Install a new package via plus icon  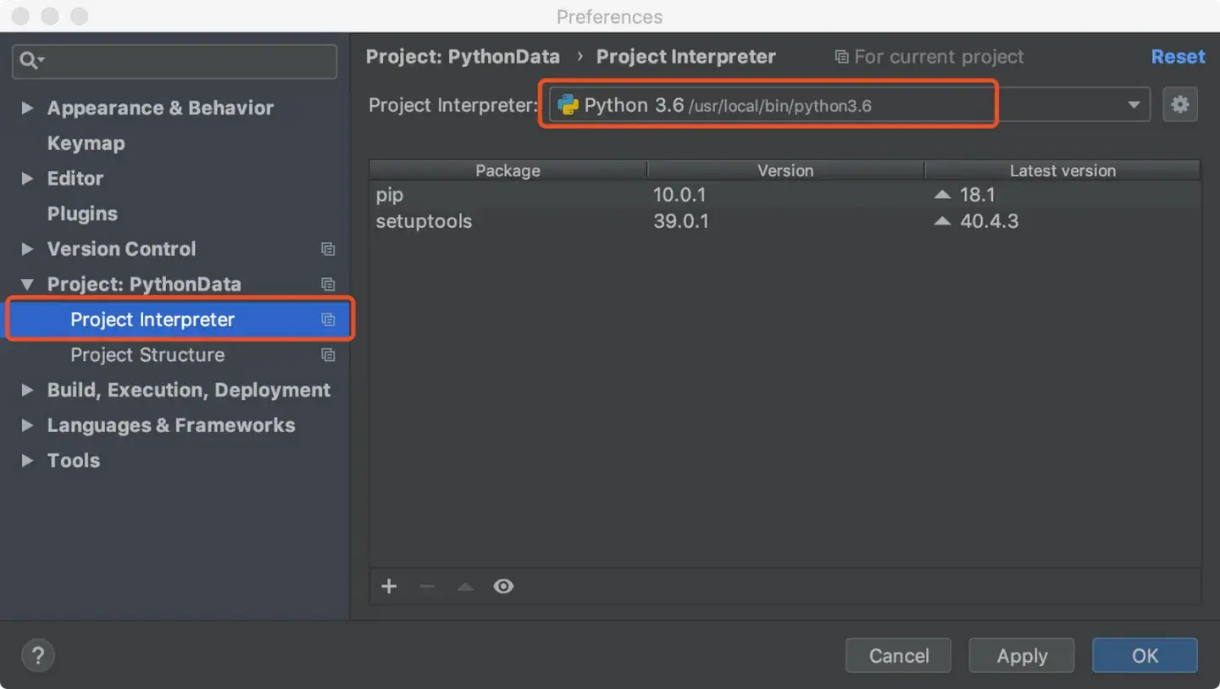[x=388, y=586]
